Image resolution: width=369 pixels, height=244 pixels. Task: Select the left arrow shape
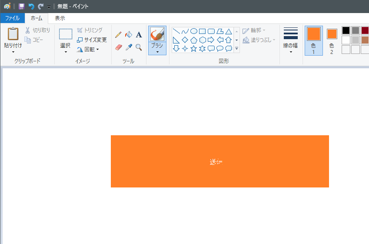coord(220,40)
